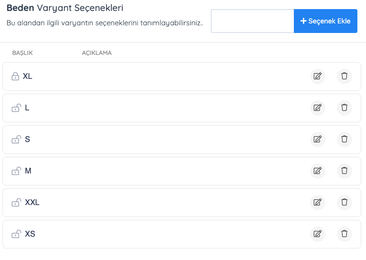Edit the XS size option
This screenshot has width=366, height=260.
coord(317,234)
